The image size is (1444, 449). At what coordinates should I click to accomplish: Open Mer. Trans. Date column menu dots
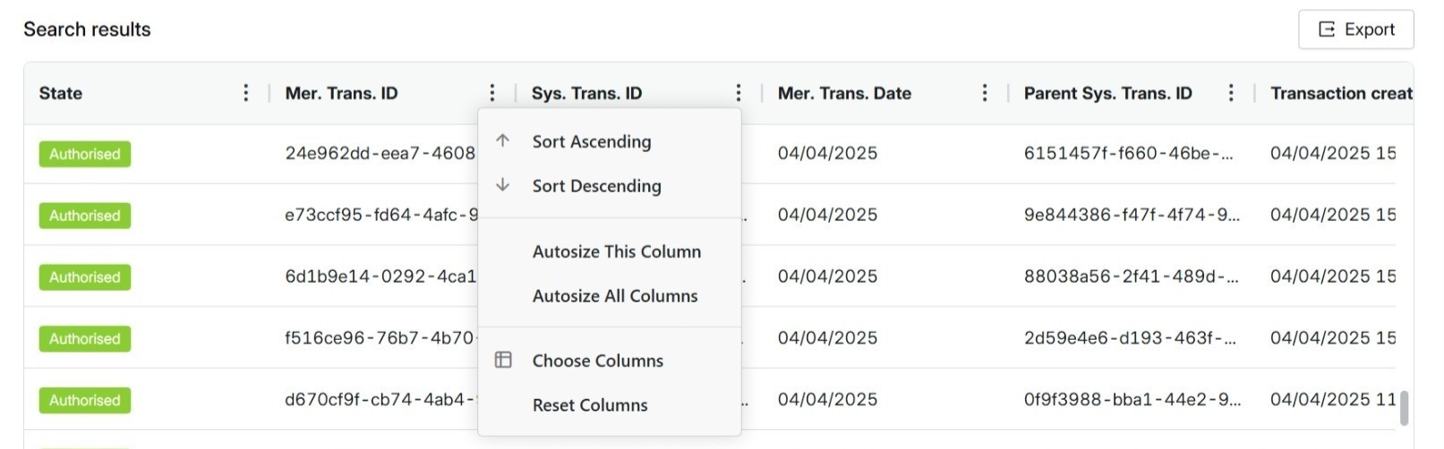tap(985, 93)
